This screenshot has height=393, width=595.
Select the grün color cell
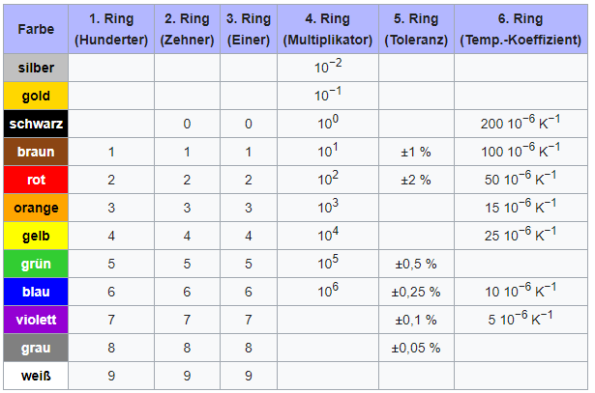tap(36, 264)
